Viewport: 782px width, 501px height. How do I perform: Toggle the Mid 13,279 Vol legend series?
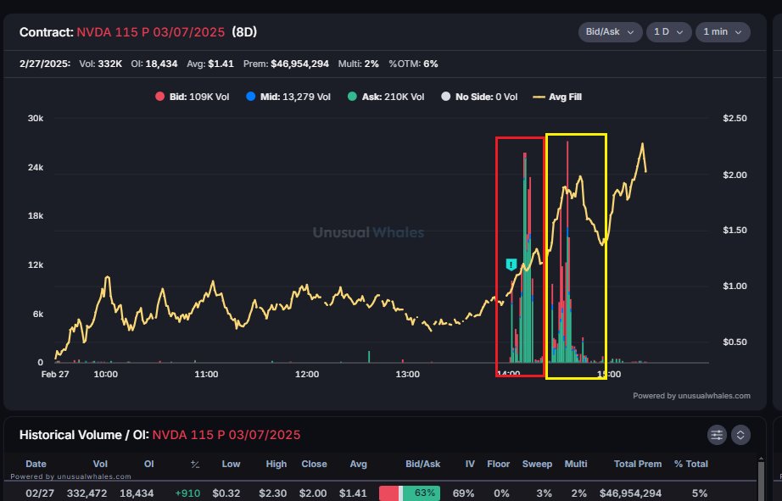(x=288, y=97)
